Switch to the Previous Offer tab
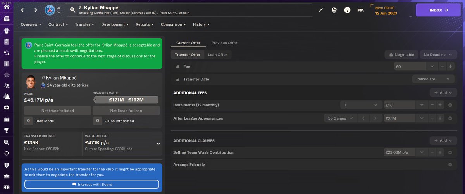The height and width of the screenshot is (194, 465). (x=224, y=43)
